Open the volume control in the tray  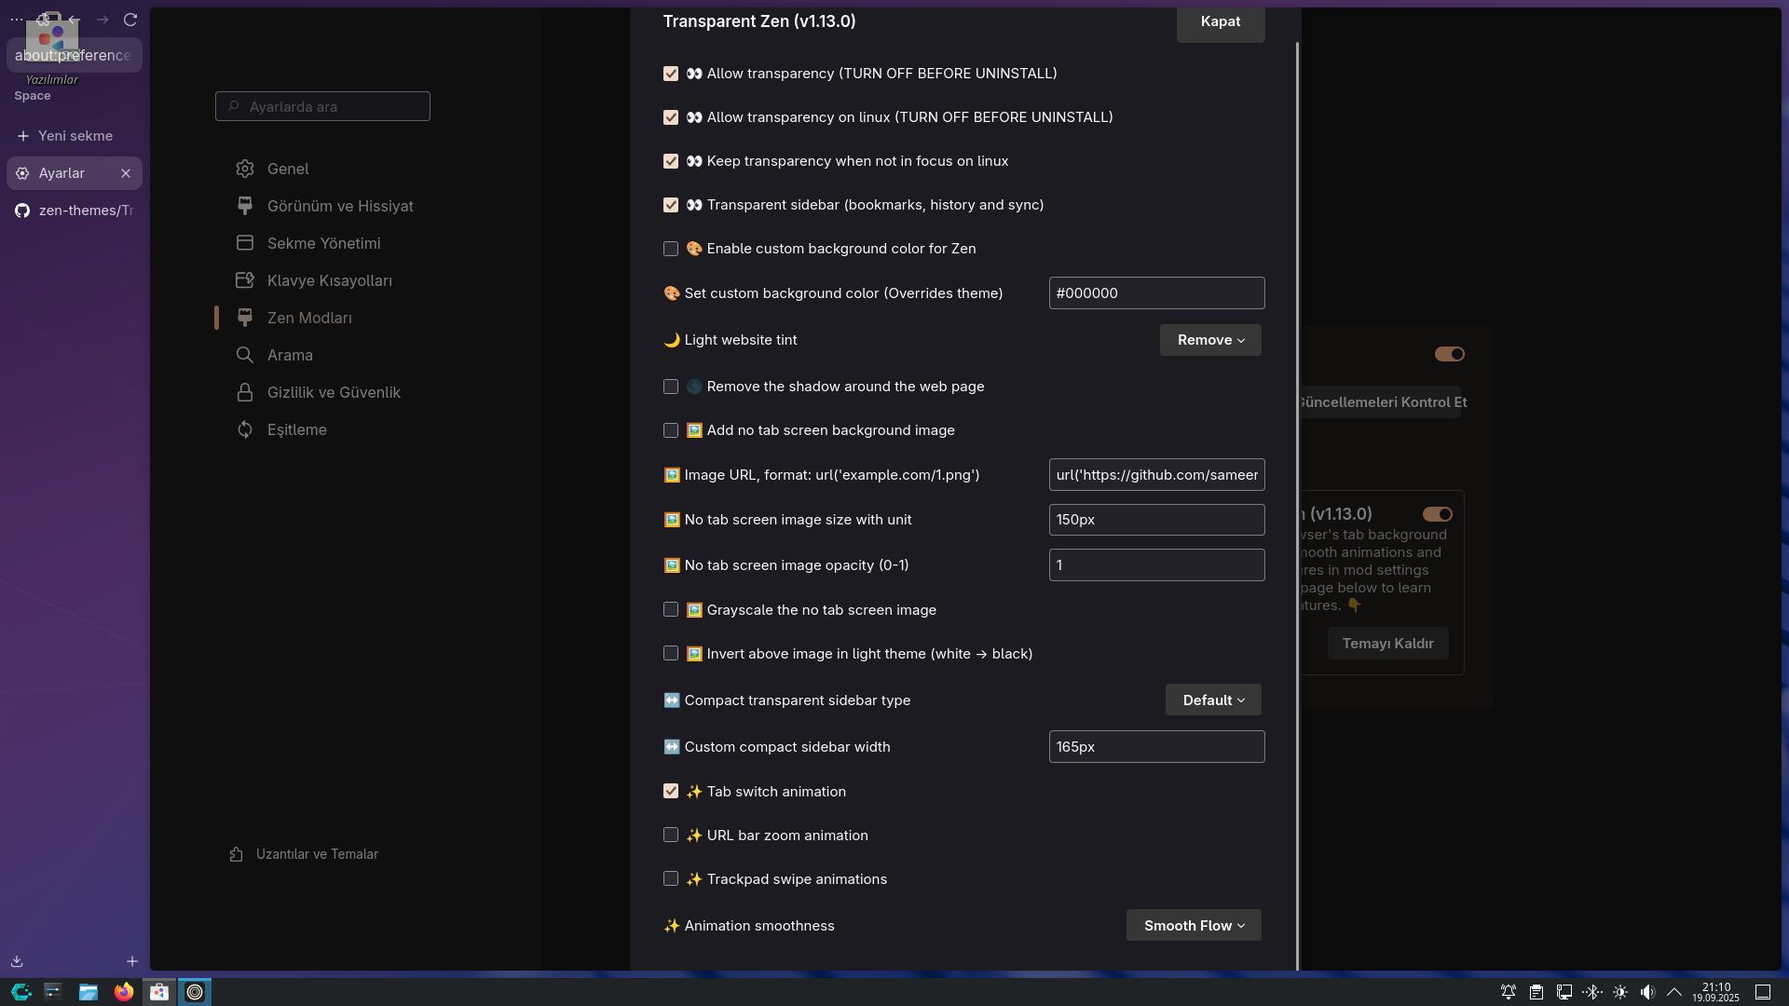(x=1647, y=992)
